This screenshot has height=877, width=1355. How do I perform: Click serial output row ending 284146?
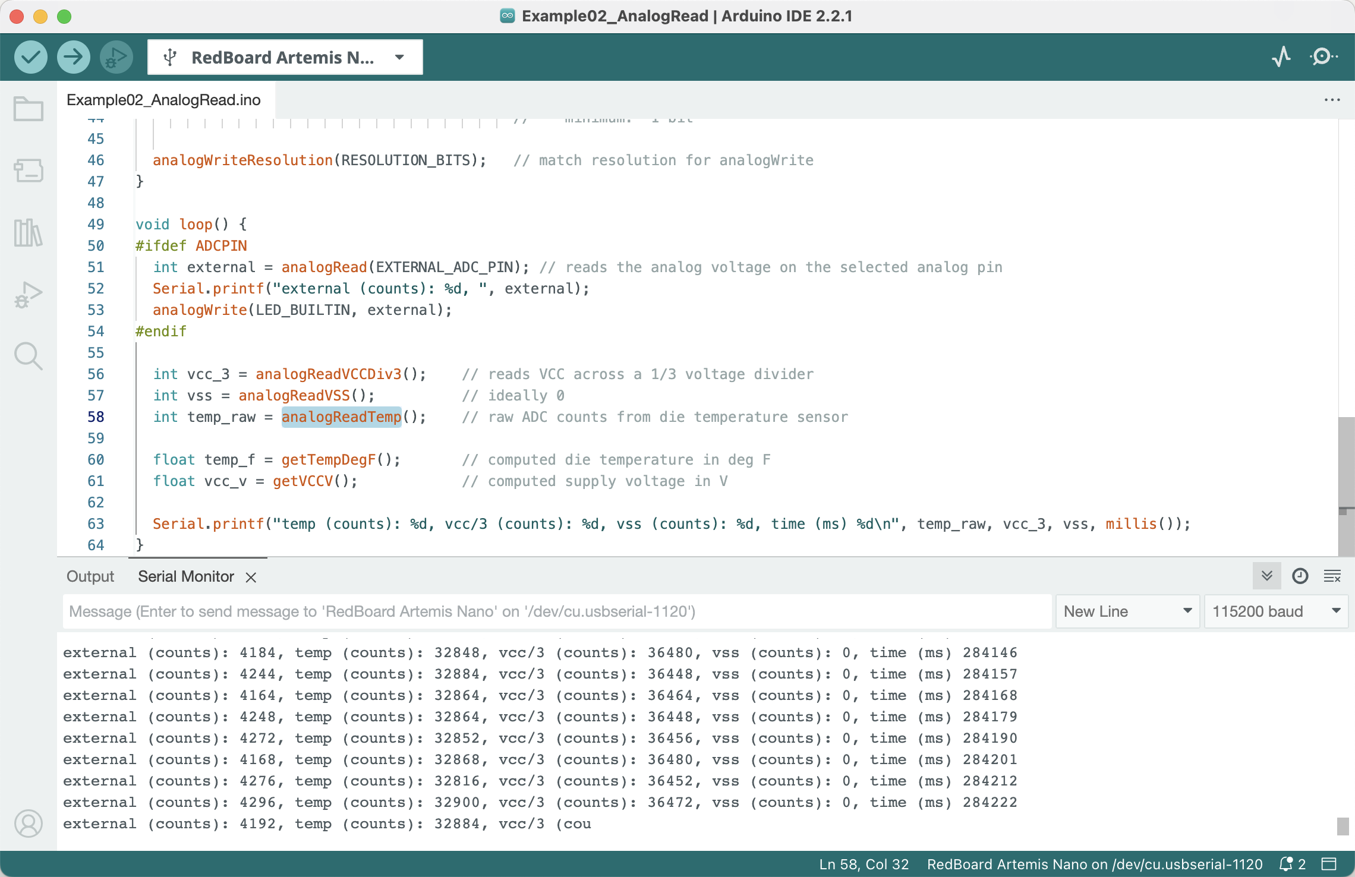coord(540,652)
